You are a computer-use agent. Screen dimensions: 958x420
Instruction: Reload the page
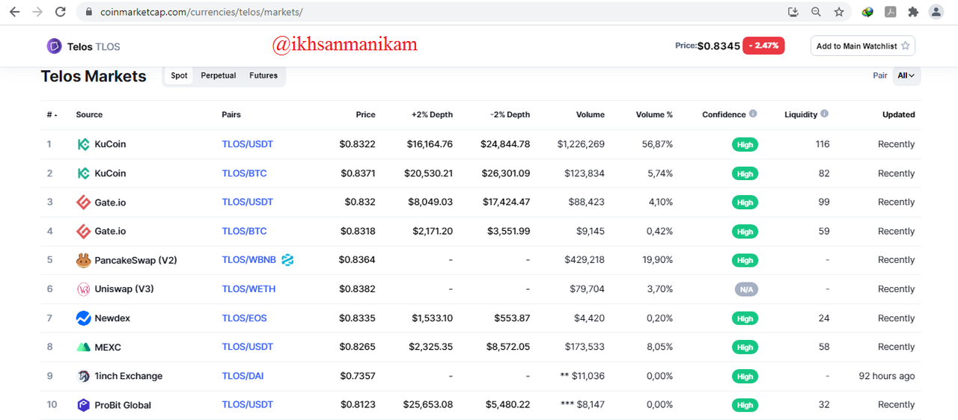pyautogui.click(x=61, y=12)
